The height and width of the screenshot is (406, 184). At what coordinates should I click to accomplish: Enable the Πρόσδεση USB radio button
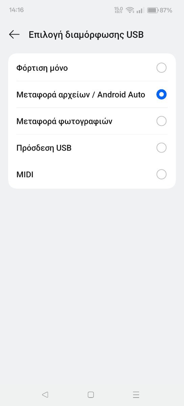[x=161, y=148]
